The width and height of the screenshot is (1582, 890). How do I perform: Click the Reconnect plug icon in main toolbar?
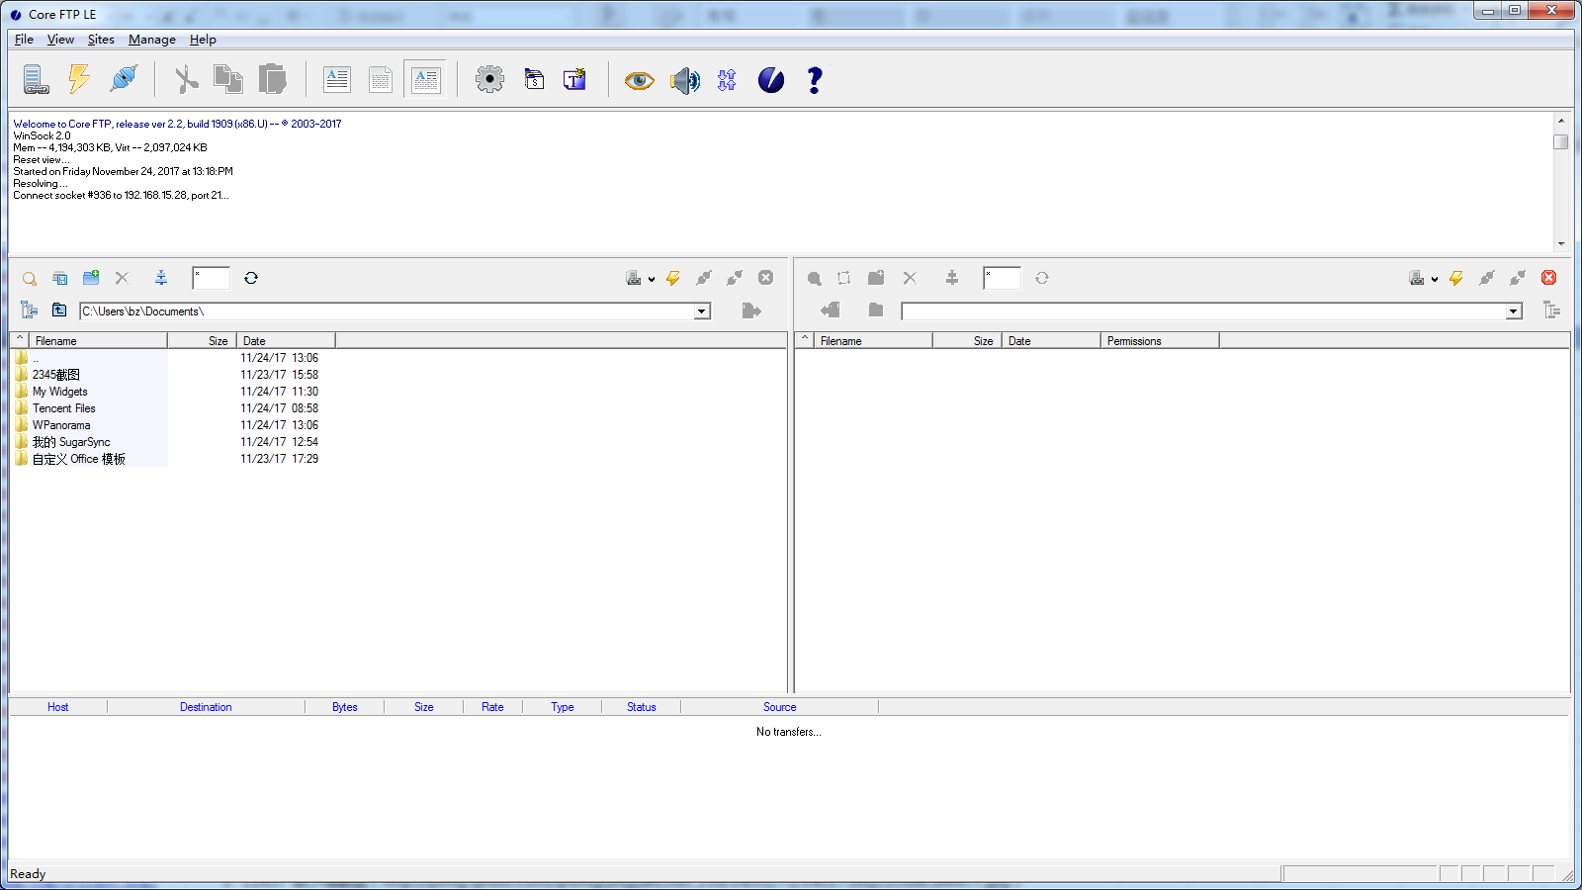pos(124,79)
